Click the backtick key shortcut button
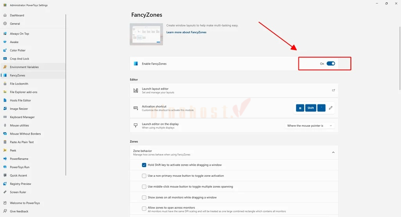The width and height of the screenshot is (401, 217). point(322,108)
